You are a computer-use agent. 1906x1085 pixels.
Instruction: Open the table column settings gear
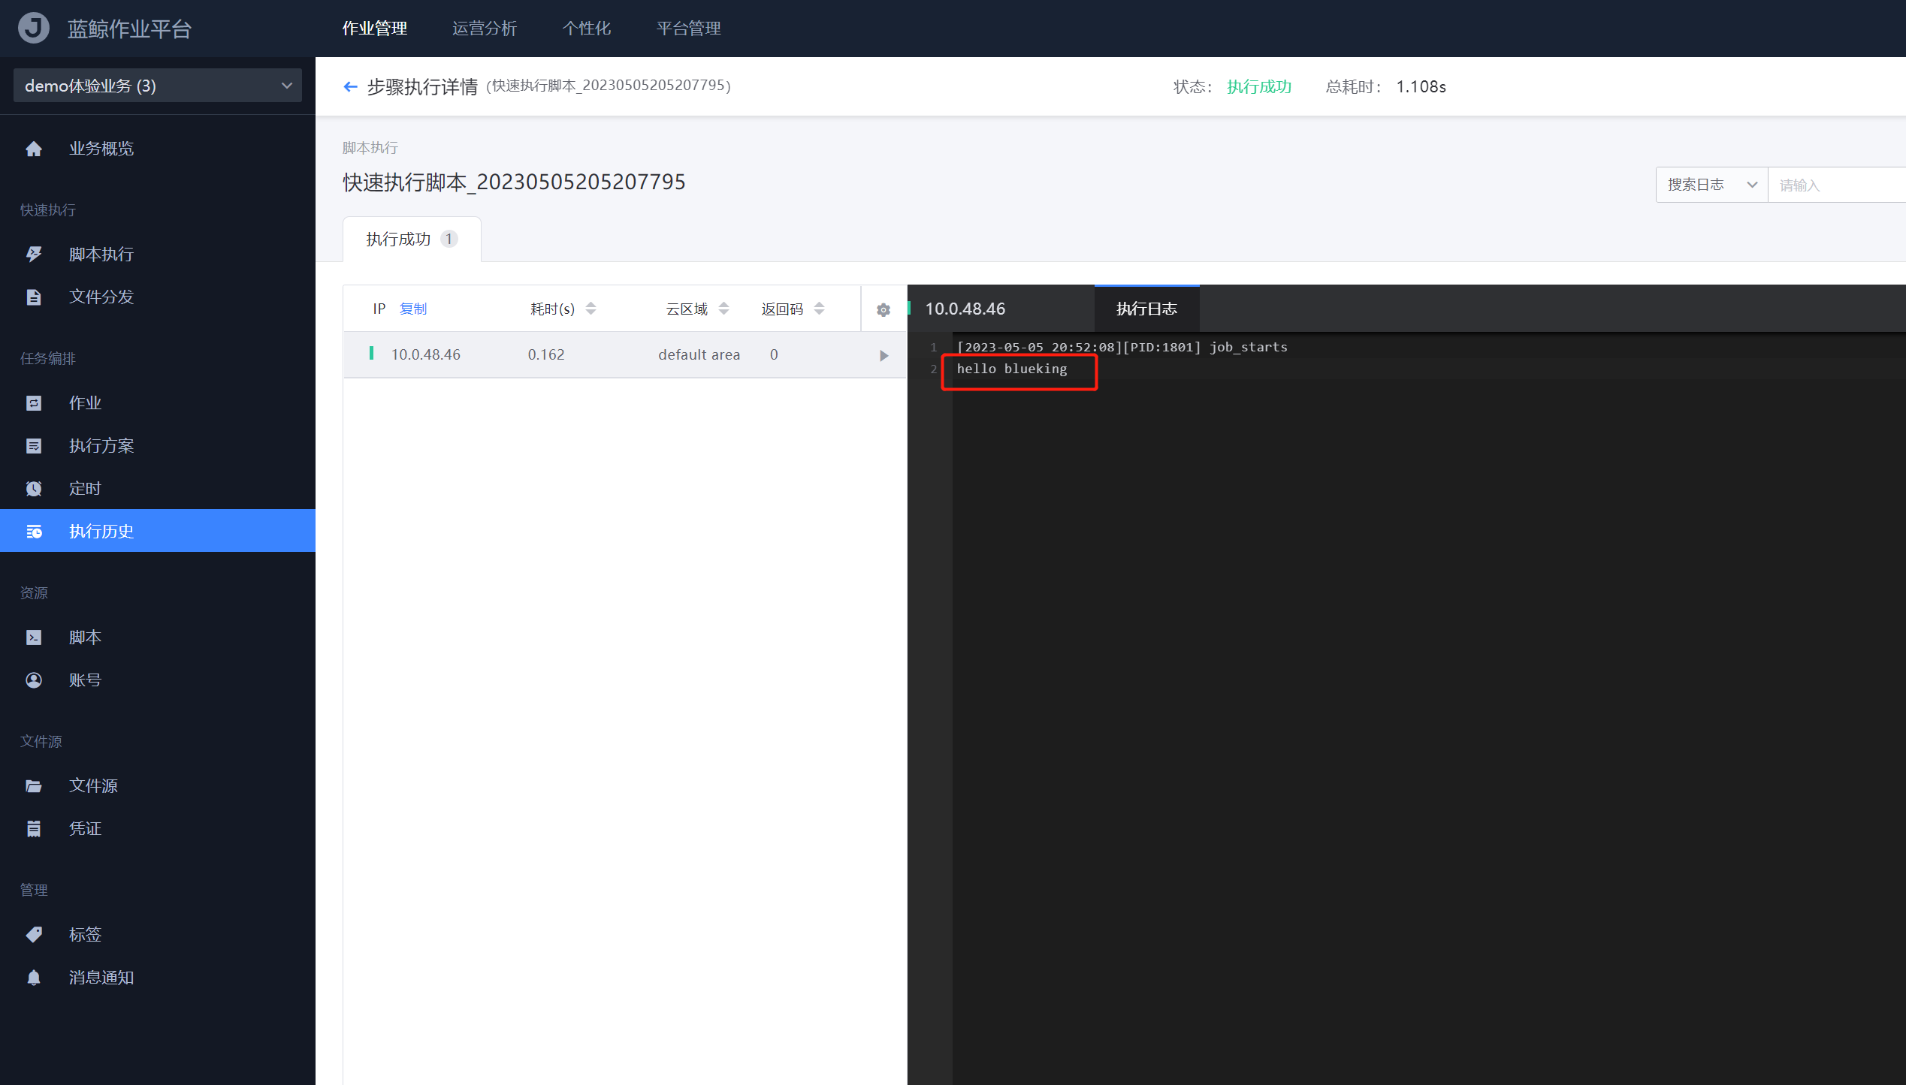click(884, 309)
